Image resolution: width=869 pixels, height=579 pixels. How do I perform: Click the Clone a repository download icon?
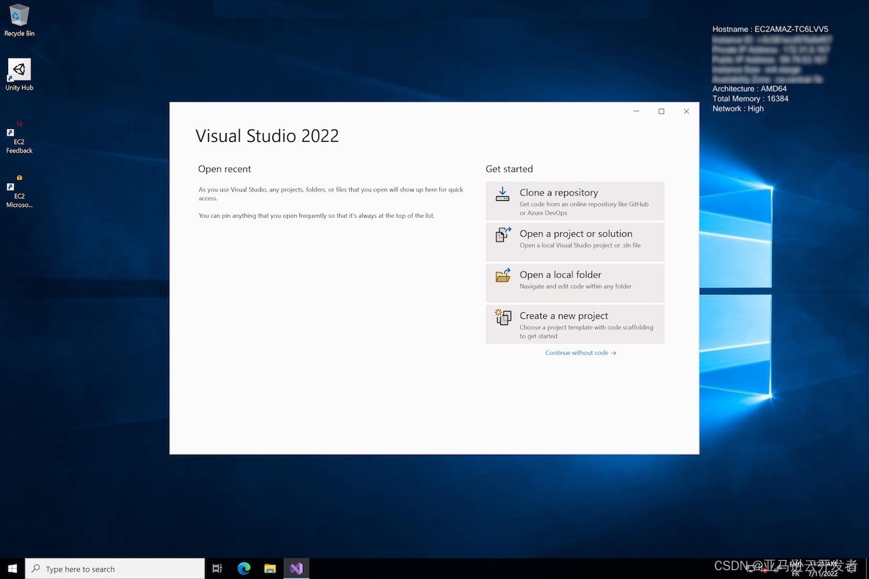point(502,194)
